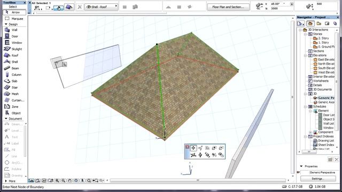342x192 pixels.
Task: Expand the More toolbox section
Action: click(6, 181)
